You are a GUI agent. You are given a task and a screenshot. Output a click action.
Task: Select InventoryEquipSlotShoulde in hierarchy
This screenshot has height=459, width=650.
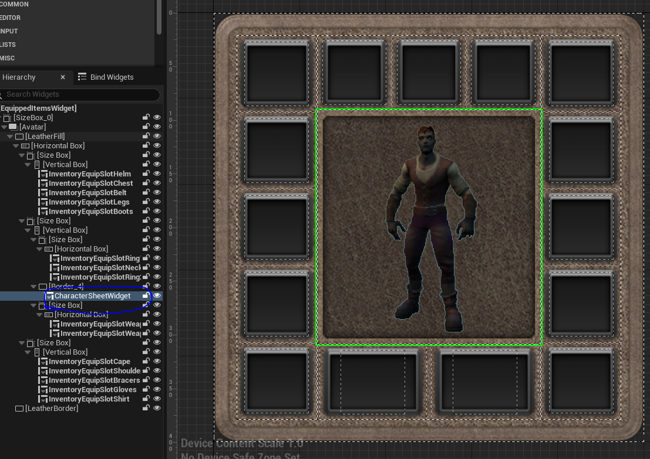point(95,371)
